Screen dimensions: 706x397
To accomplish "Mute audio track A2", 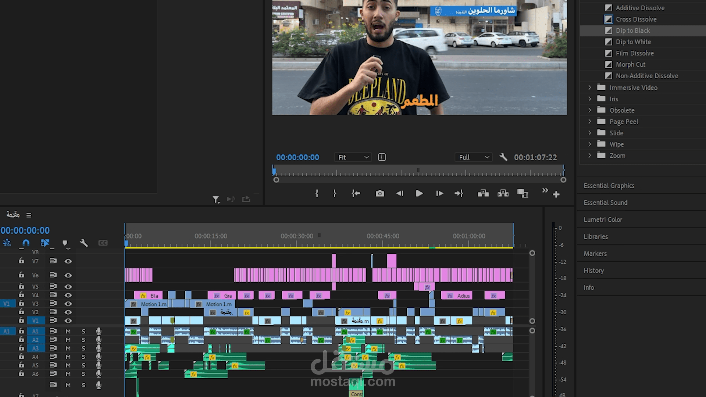I will coord(68,340).
